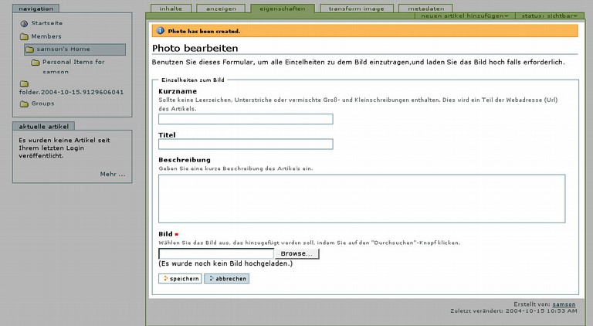Image resolution: width=593 pixels, height=326 pixels.
Task: Expand the 'status: sichtbar' menu
Action: point(548,15)
